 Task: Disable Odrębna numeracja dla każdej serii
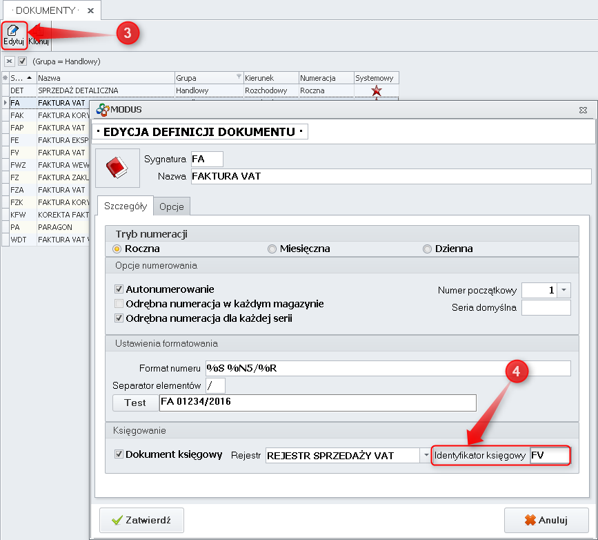coord(119,318)
